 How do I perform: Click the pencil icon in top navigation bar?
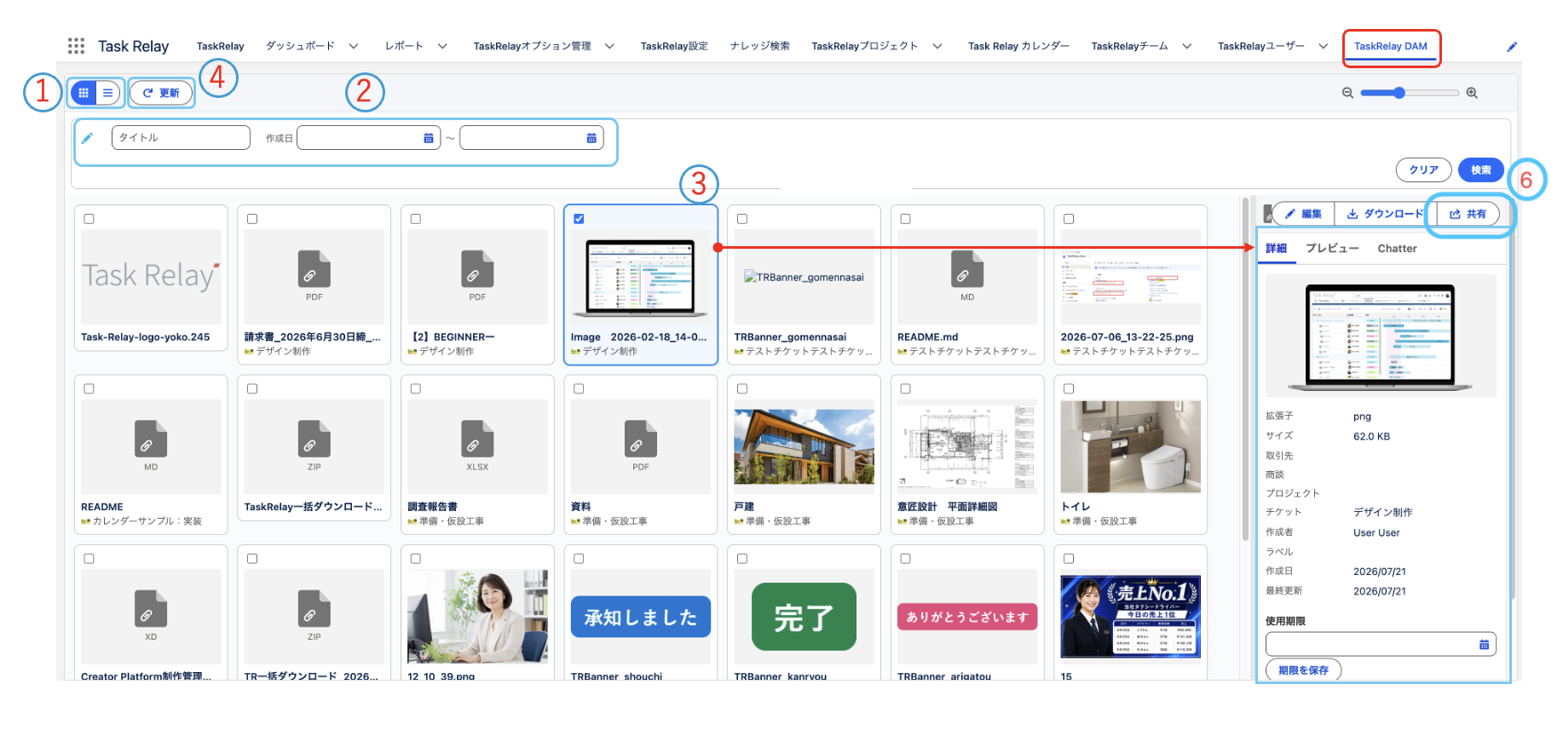tap(1513, 47)
